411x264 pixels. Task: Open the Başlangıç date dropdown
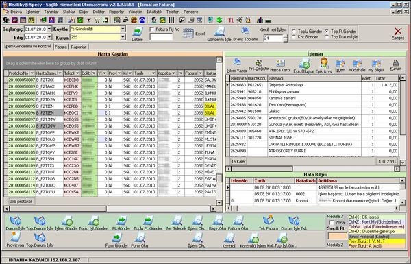49,29
